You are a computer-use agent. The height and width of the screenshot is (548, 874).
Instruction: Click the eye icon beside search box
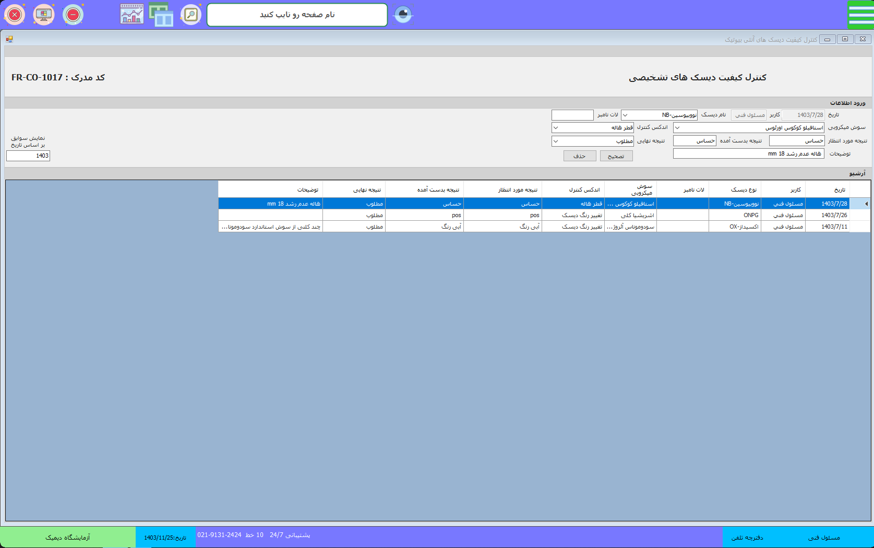click(403, 15)
